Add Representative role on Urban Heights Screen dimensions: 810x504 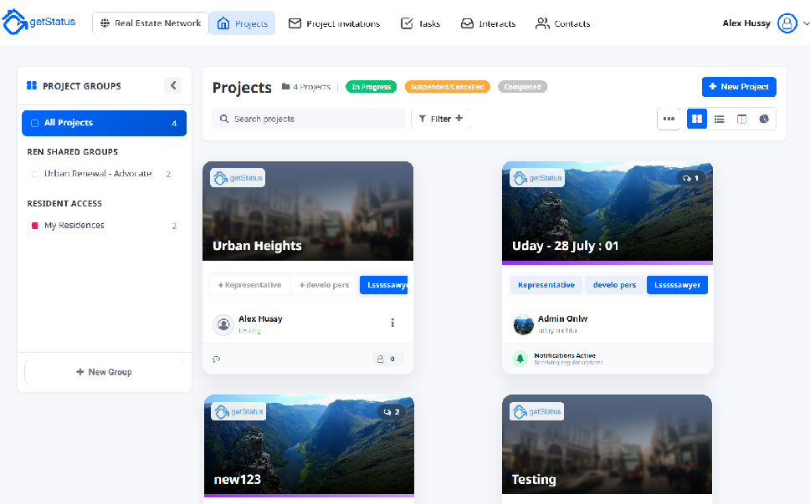pyautogui.click(x=250, y=285)
